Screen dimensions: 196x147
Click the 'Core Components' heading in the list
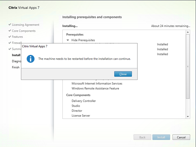coord(78,95)
